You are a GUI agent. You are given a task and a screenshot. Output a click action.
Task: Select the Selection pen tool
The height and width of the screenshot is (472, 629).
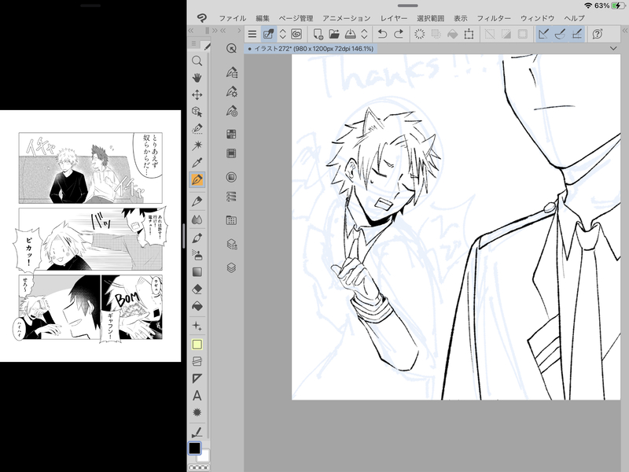tap(197, 129)
